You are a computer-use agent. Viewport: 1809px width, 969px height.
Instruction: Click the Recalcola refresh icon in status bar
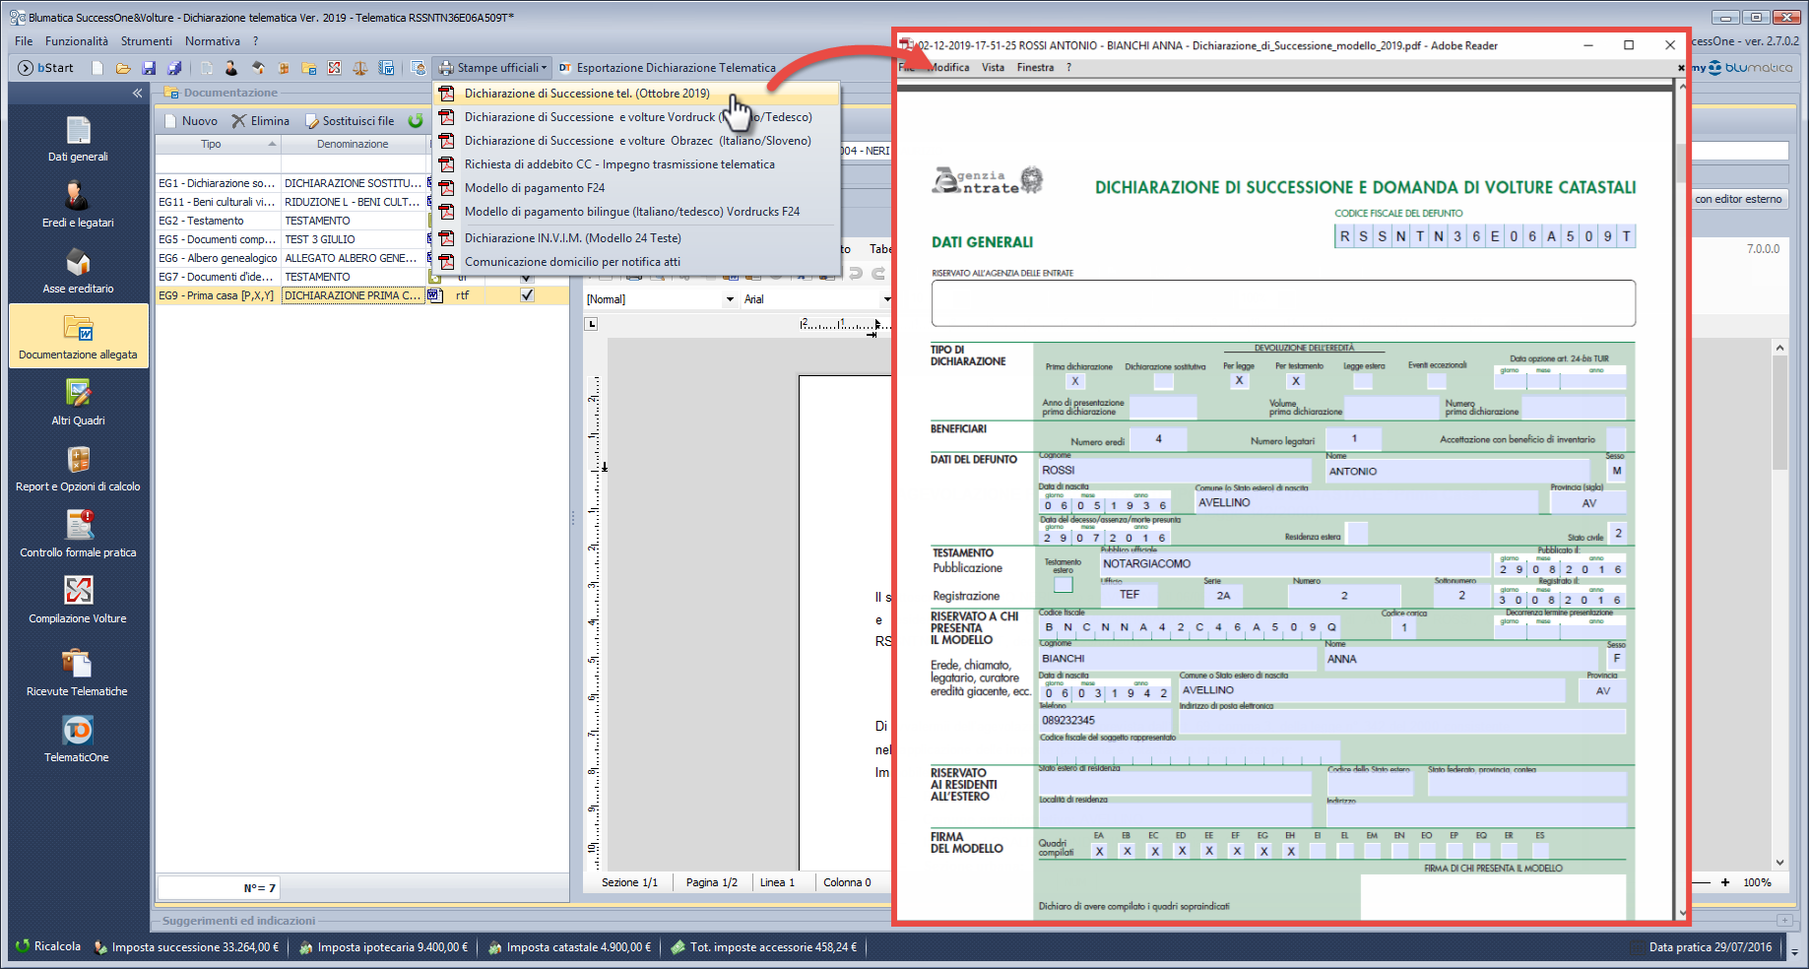point(23,946)
